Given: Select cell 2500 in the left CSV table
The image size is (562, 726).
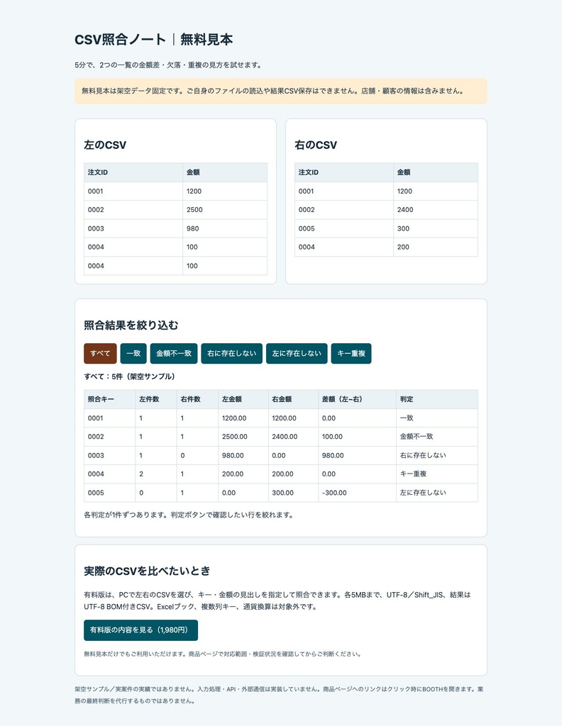Looking at the screenshot, I should 225,210.
